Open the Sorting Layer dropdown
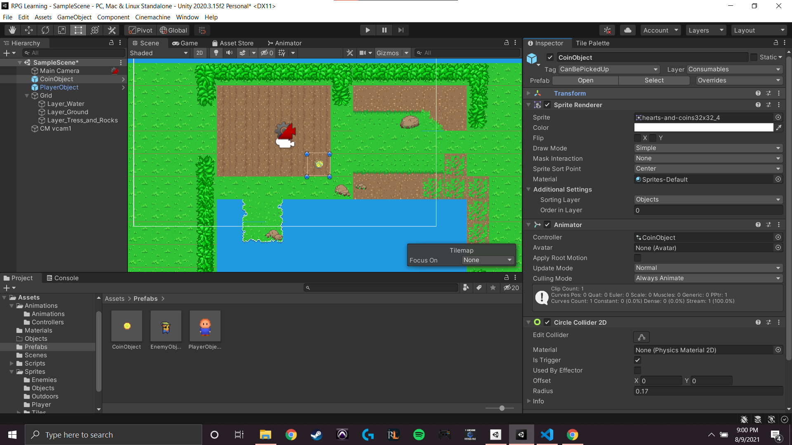Viewport: 792px width, 445px height. (x=708, y=199)
